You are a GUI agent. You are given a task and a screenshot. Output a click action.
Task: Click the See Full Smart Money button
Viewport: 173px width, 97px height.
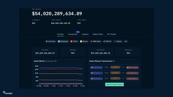click(114, 85)
